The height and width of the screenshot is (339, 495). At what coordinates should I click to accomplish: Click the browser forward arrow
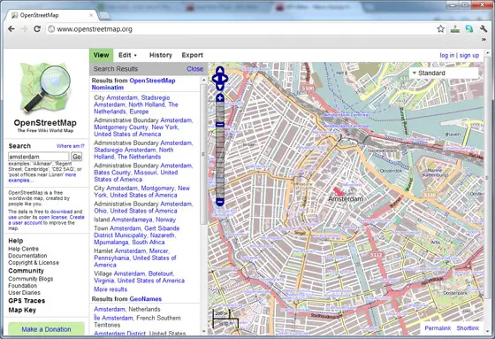pyautogui.click(x=24, y=29)
